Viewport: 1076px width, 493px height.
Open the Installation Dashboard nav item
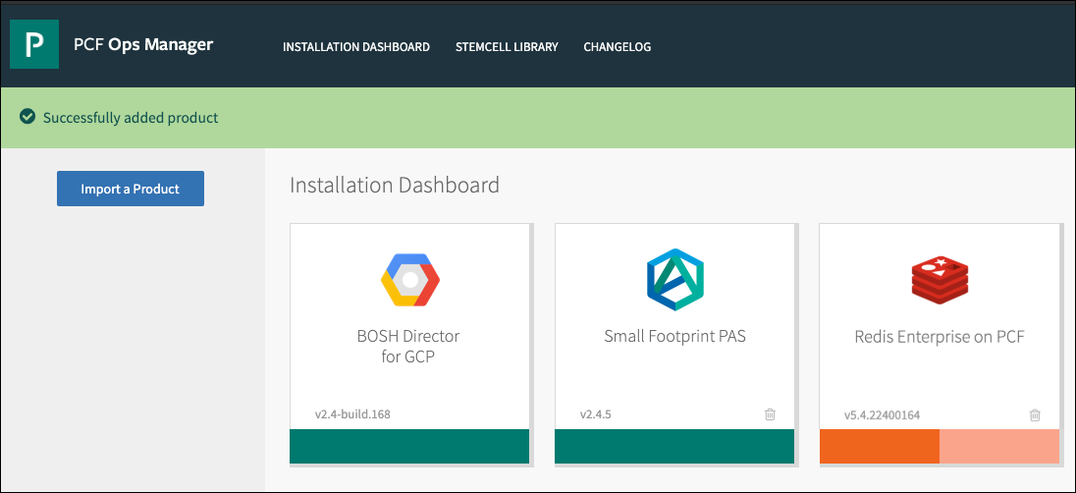(x=356, y=46)
